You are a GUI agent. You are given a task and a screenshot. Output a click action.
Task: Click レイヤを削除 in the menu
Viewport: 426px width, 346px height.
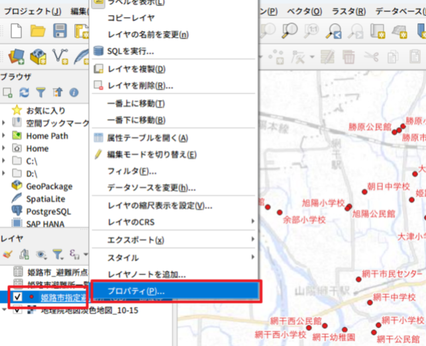point(140,85)
